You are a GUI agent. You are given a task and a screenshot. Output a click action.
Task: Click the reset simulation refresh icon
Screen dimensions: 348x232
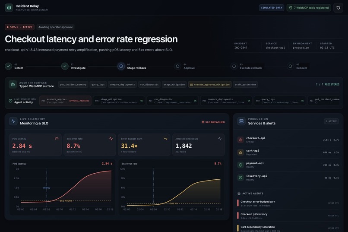click(338, 8)
